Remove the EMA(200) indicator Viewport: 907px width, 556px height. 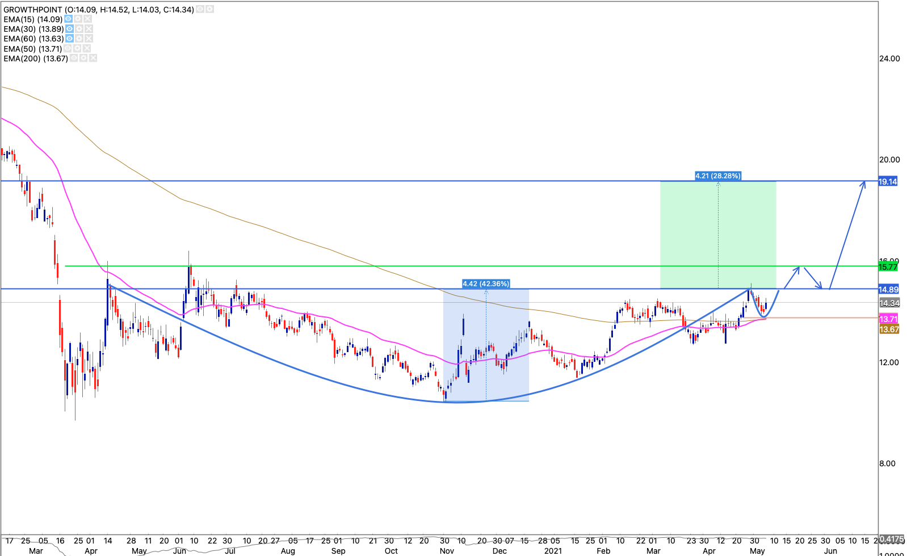[93, 58]
